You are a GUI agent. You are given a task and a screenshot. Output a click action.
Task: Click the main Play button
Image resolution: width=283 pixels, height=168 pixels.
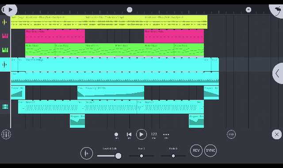click(141, 134)
